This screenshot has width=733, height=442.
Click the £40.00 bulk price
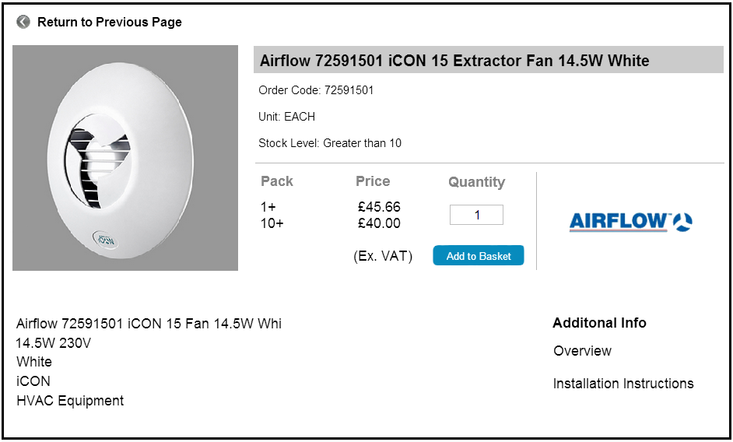(379, 223)
